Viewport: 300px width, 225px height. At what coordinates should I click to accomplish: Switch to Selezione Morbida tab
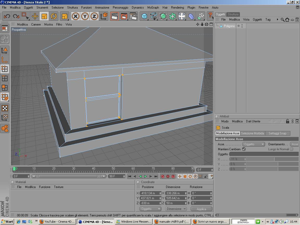pyautogui.click(x=253, y=133)
